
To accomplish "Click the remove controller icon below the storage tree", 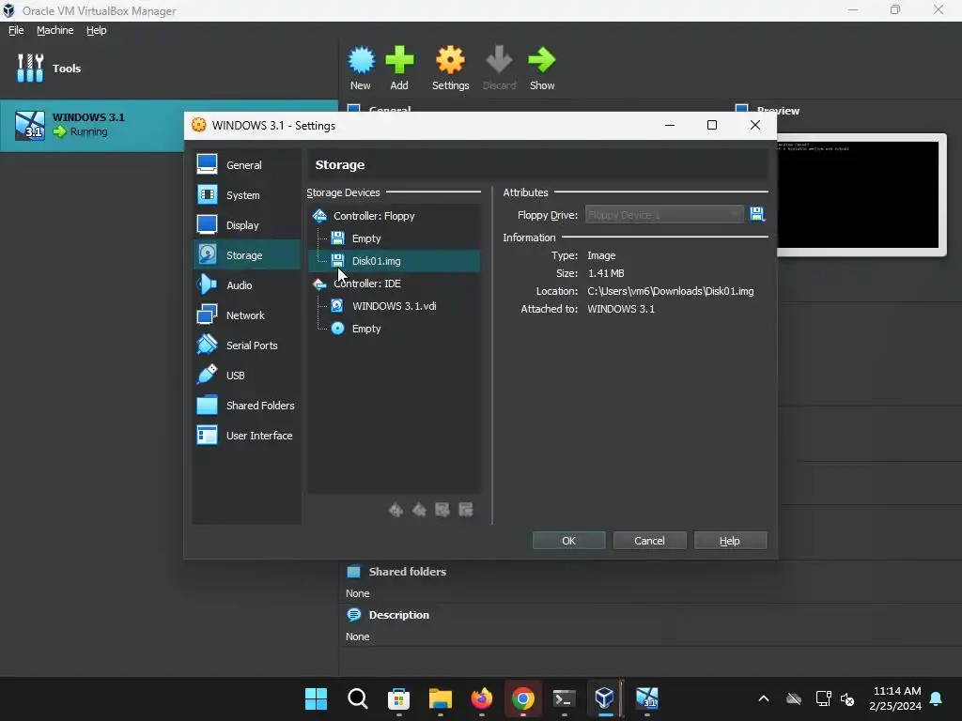I will coord(419,510).
